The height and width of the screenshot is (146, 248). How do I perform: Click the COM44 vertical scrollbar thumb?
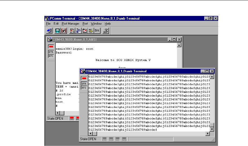coord(212,125)
